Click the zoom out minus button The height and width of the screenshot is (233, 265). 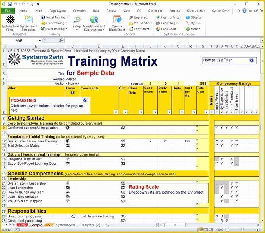(x=227, y=230)
